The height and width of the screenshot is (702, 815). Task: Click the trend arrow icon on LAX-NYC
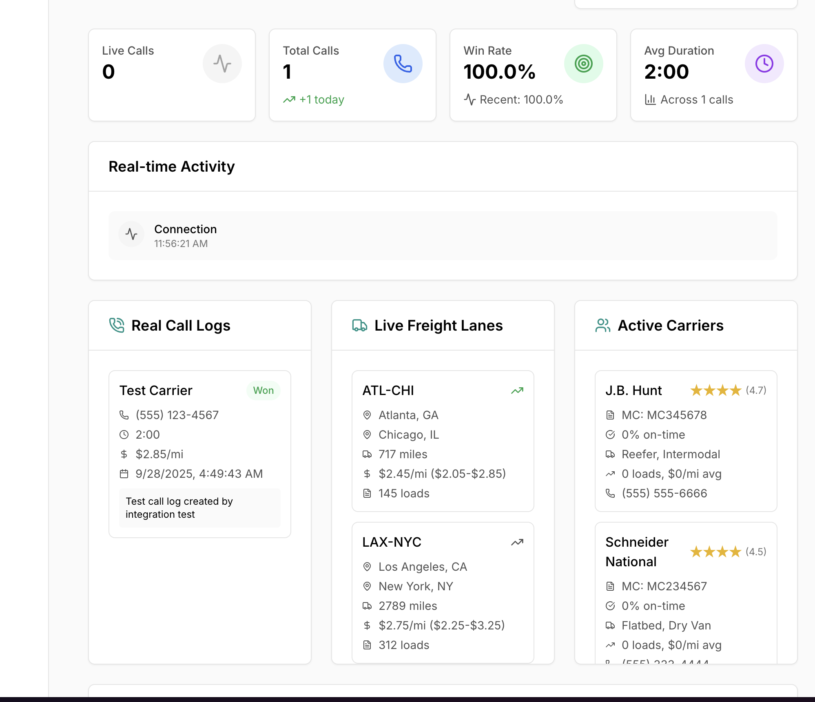[517, 542]
